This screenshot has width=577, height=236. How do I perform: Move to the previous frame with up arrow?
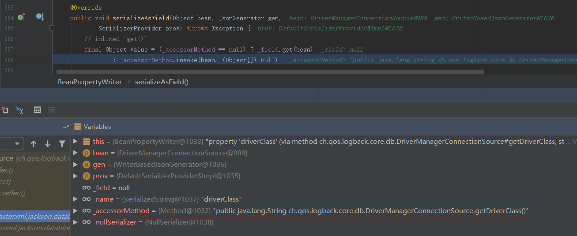click(34, 144)
